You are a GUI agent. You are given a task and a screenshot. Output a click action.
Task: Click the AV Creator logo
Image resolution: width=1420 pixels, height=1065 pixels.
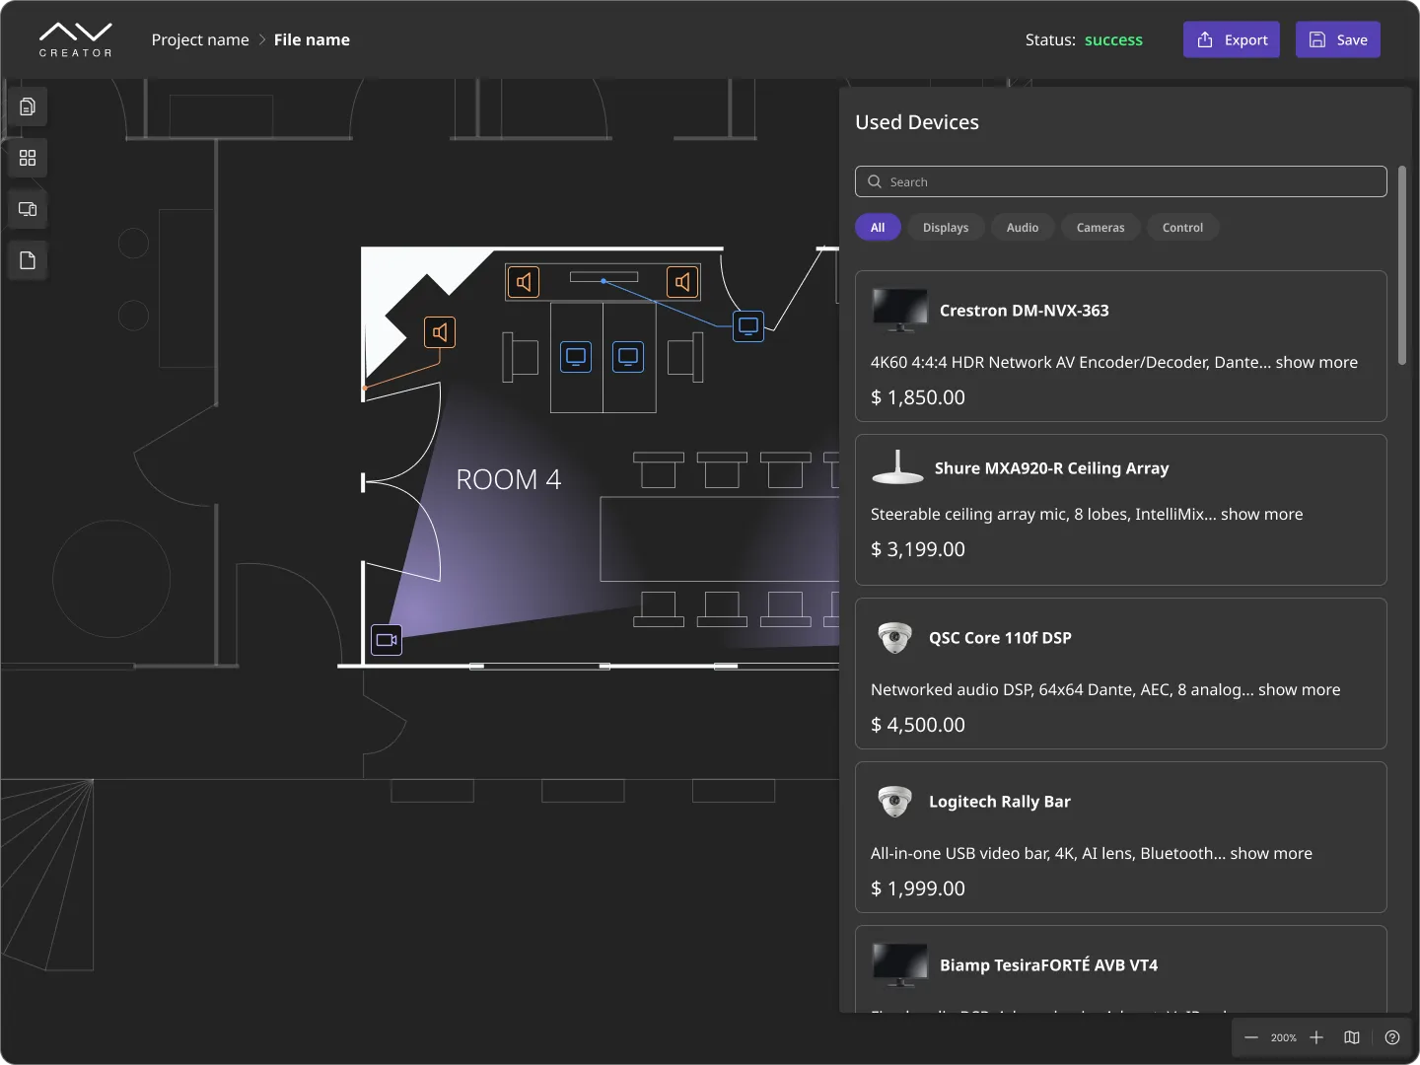click(x=76, y=39)
